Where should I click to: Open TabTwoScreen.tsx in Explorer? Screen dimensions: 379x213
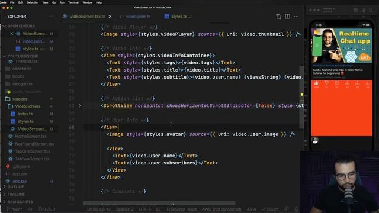[32, 159]
